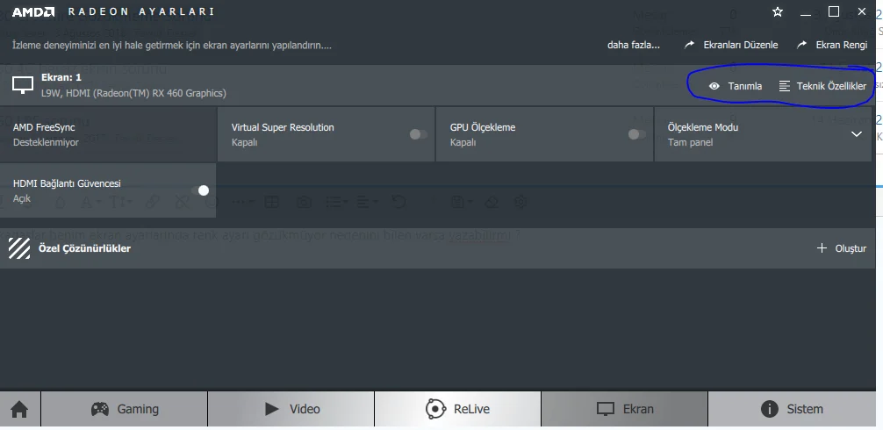Open the Video tab
The image size is (883, 430).
[291, 409]
